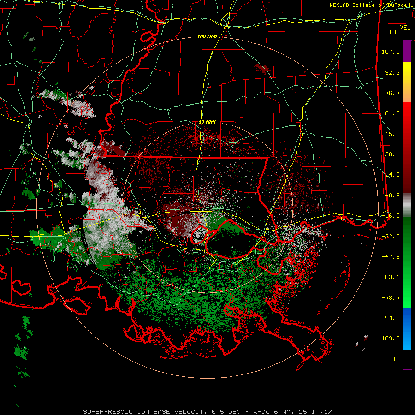Click the -94.2 legend value
Image resolution: width=415 pixels, height=415 pixels.
click(391, 318)
